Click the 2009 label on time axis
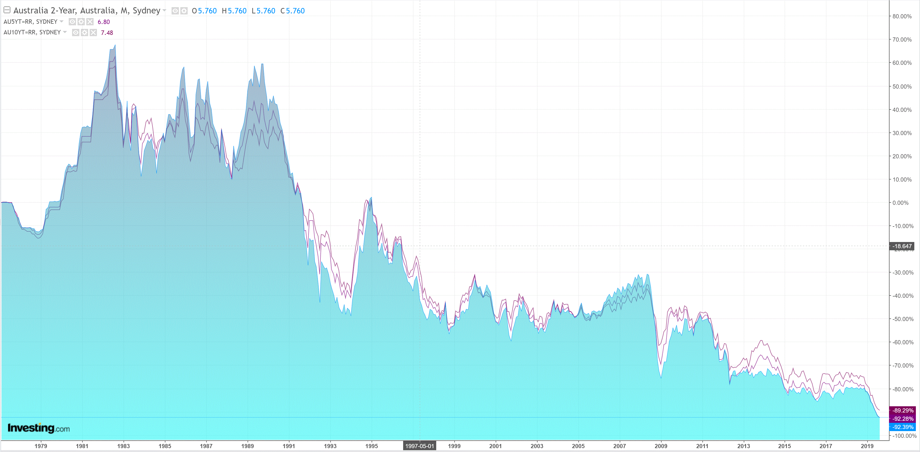 click(661, 446)
